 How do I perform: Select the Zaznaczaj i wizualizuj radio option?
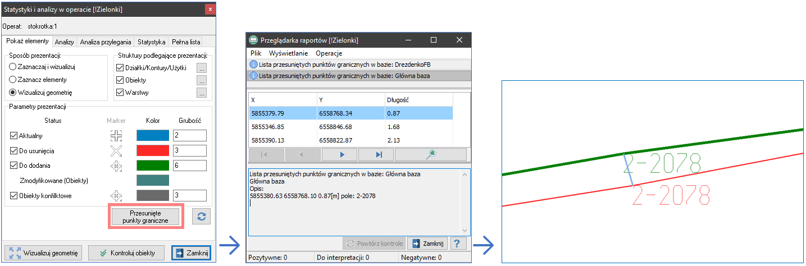(12, 67)
